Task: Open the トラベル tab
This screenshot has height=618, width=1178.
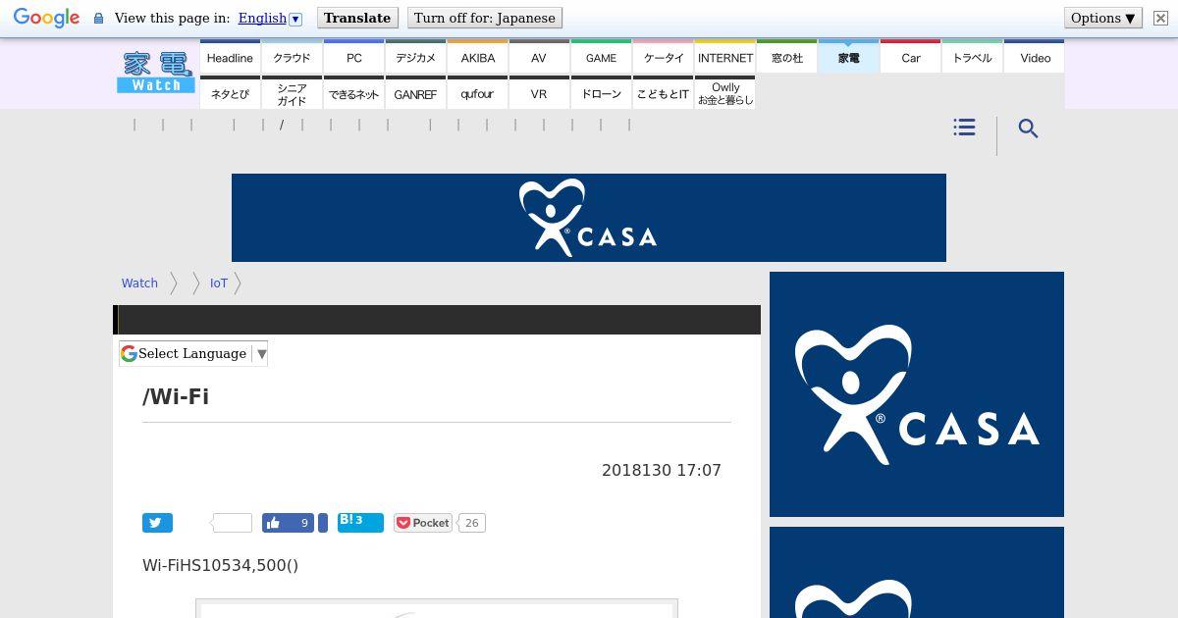Action: (972, 57)
